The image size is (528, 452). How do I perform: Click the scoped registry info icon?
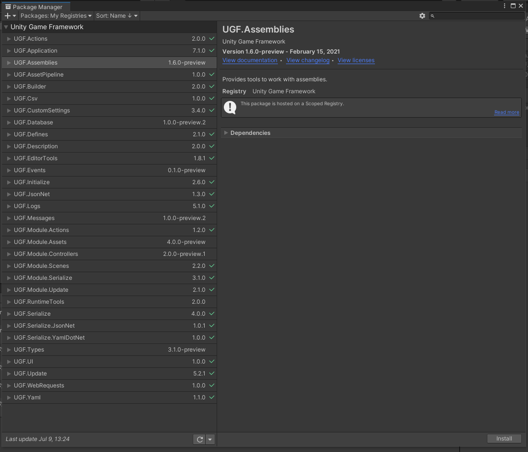pos(230,107)
